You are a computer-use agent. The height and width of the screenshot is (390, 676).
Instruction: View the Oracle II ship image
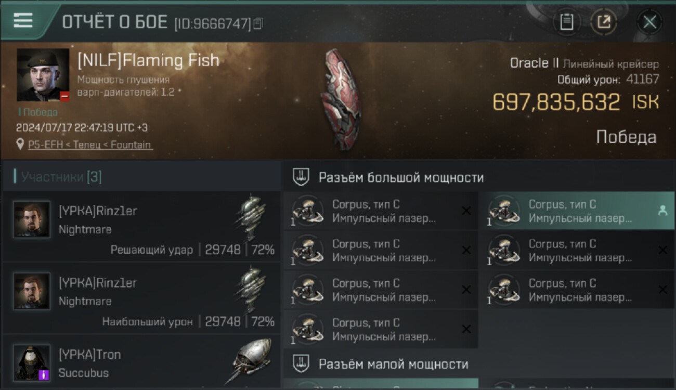(341, 99)
